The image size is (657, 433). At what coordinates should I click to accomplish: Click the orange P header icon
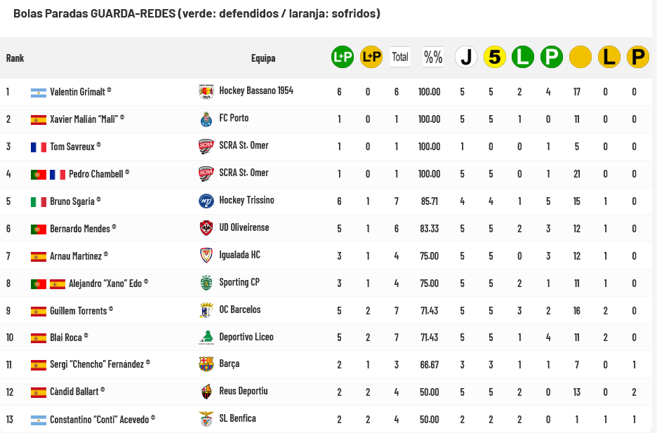(637, 58)
